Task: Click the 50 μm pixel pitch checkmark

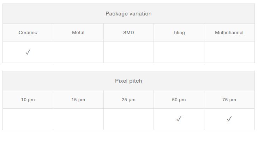Action: pyautogui.click(x=179, y=119)
